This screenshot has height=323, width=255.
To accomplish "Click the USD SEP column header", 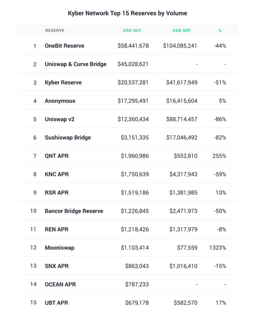I will 181,31.
